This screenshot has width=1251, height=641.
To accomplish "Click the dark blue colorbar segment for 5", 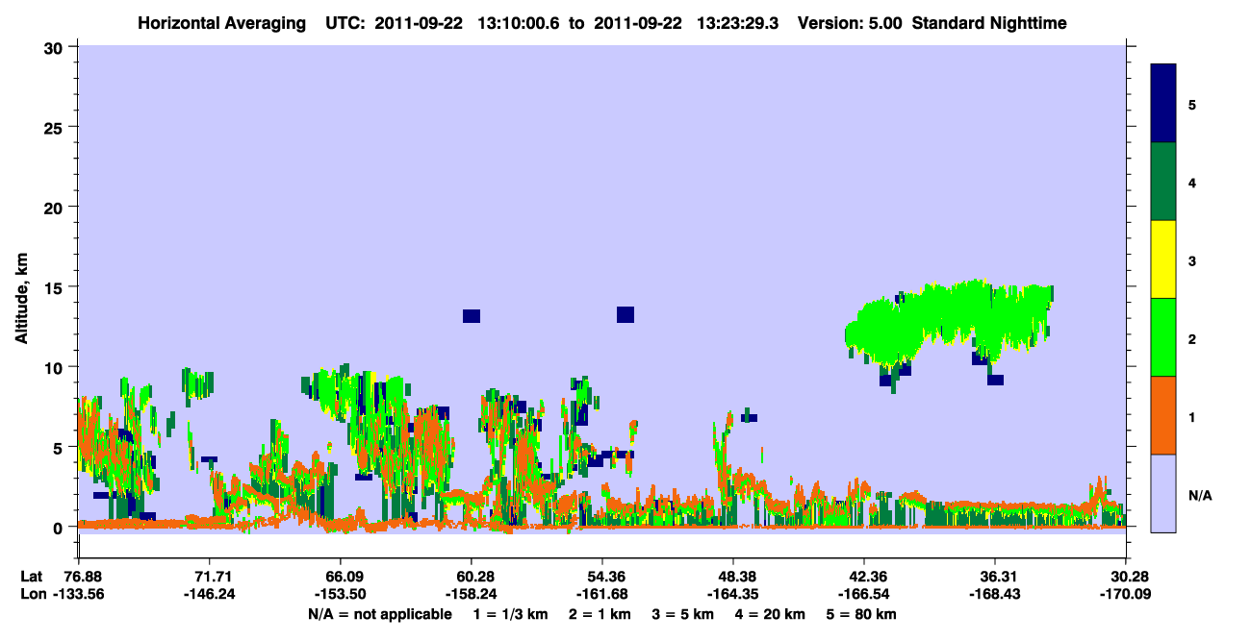I will (1163, 103).
